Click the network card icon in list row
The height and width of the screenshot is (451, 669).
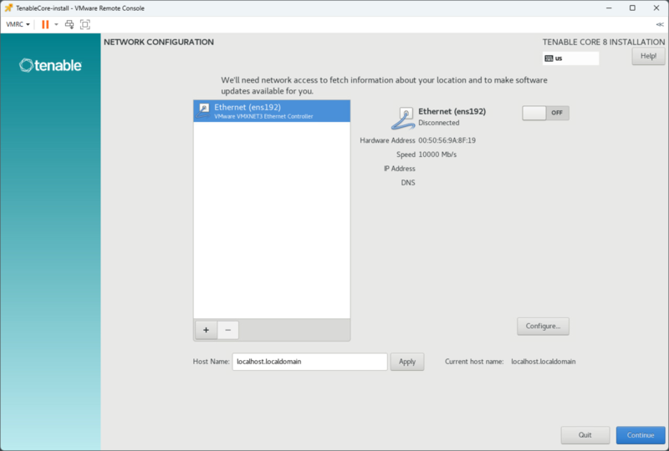[x=204, y=110]
